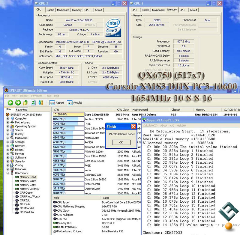
Task: Select CPU ZLib benchmark
Action: 25,201
